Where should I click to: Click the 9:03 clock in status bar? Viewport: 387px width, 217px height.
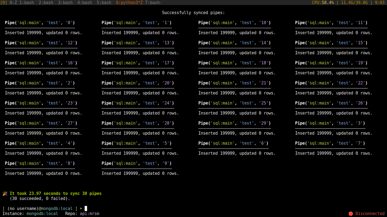click(x=380, y=3)
